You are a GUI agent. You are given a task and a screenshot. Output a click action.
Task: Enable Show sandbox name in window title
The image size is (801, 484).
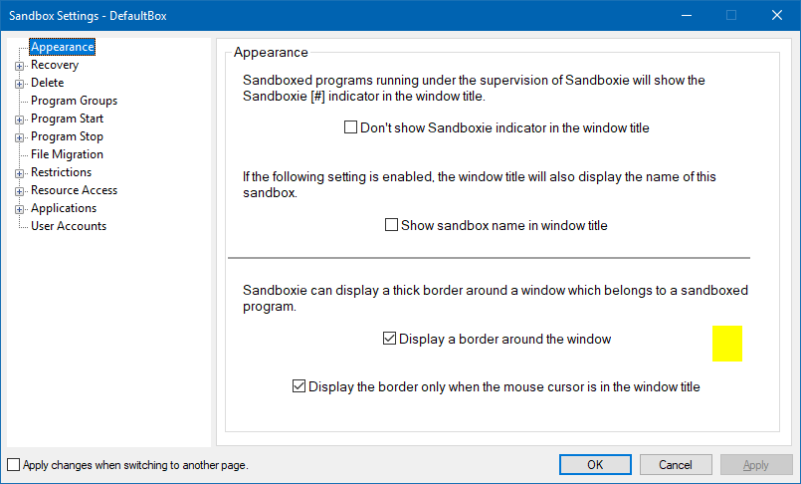392,225
